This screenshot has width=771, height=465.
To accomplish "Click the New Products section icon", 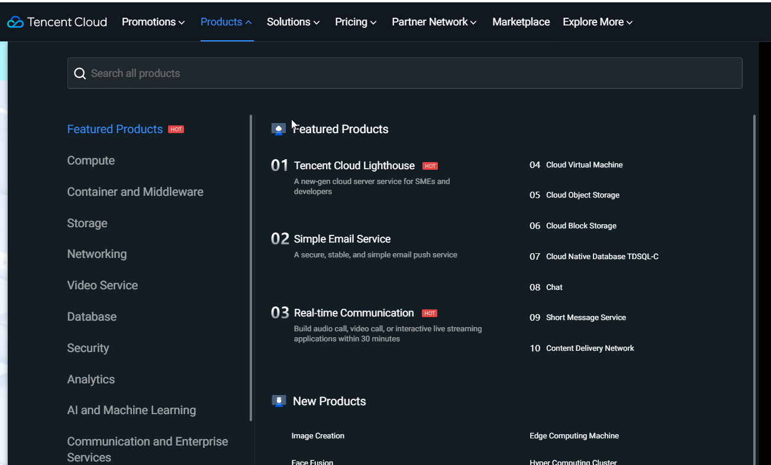I will pos(279,401).
